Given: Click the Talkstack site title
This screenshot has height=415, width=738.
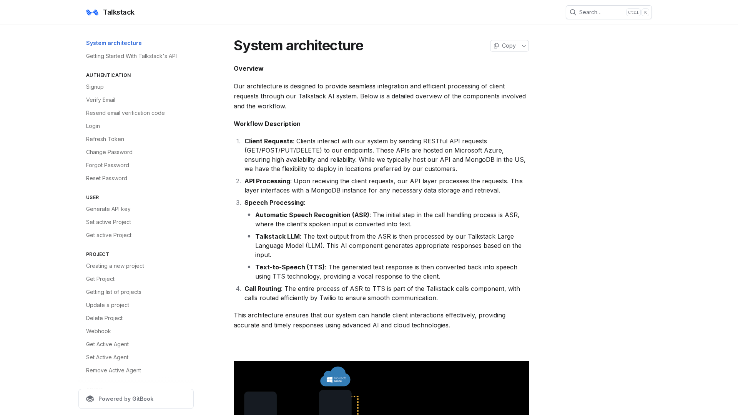Looking at the screenshot, I should click(x=119, y=12).
